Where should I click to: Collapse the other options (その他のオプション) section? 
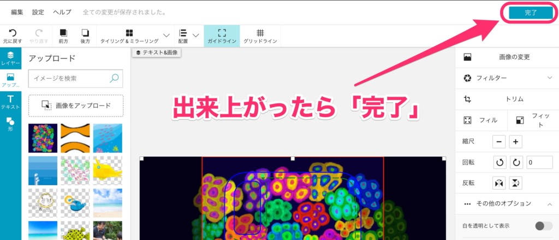point(550,203)
